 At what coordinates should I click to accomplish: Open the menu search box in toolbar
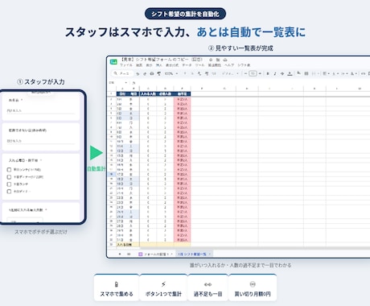pos(122,73)
